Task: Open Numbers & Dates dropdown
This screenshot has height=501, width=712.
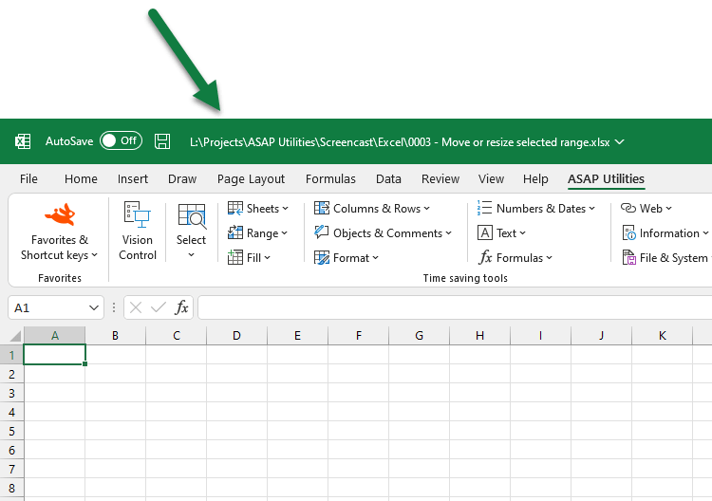Action: coord(545,209)
